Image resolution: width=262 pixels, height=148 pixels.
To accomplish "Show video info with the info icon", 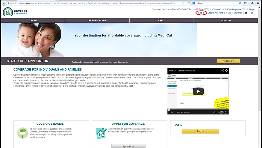I will pyautogui.click(x=226, y=71).
